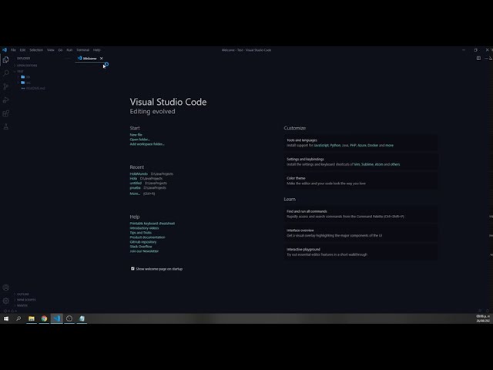Click the Interface overview card
The height and width of the screenshot is (370, 493).
point(361,233)
